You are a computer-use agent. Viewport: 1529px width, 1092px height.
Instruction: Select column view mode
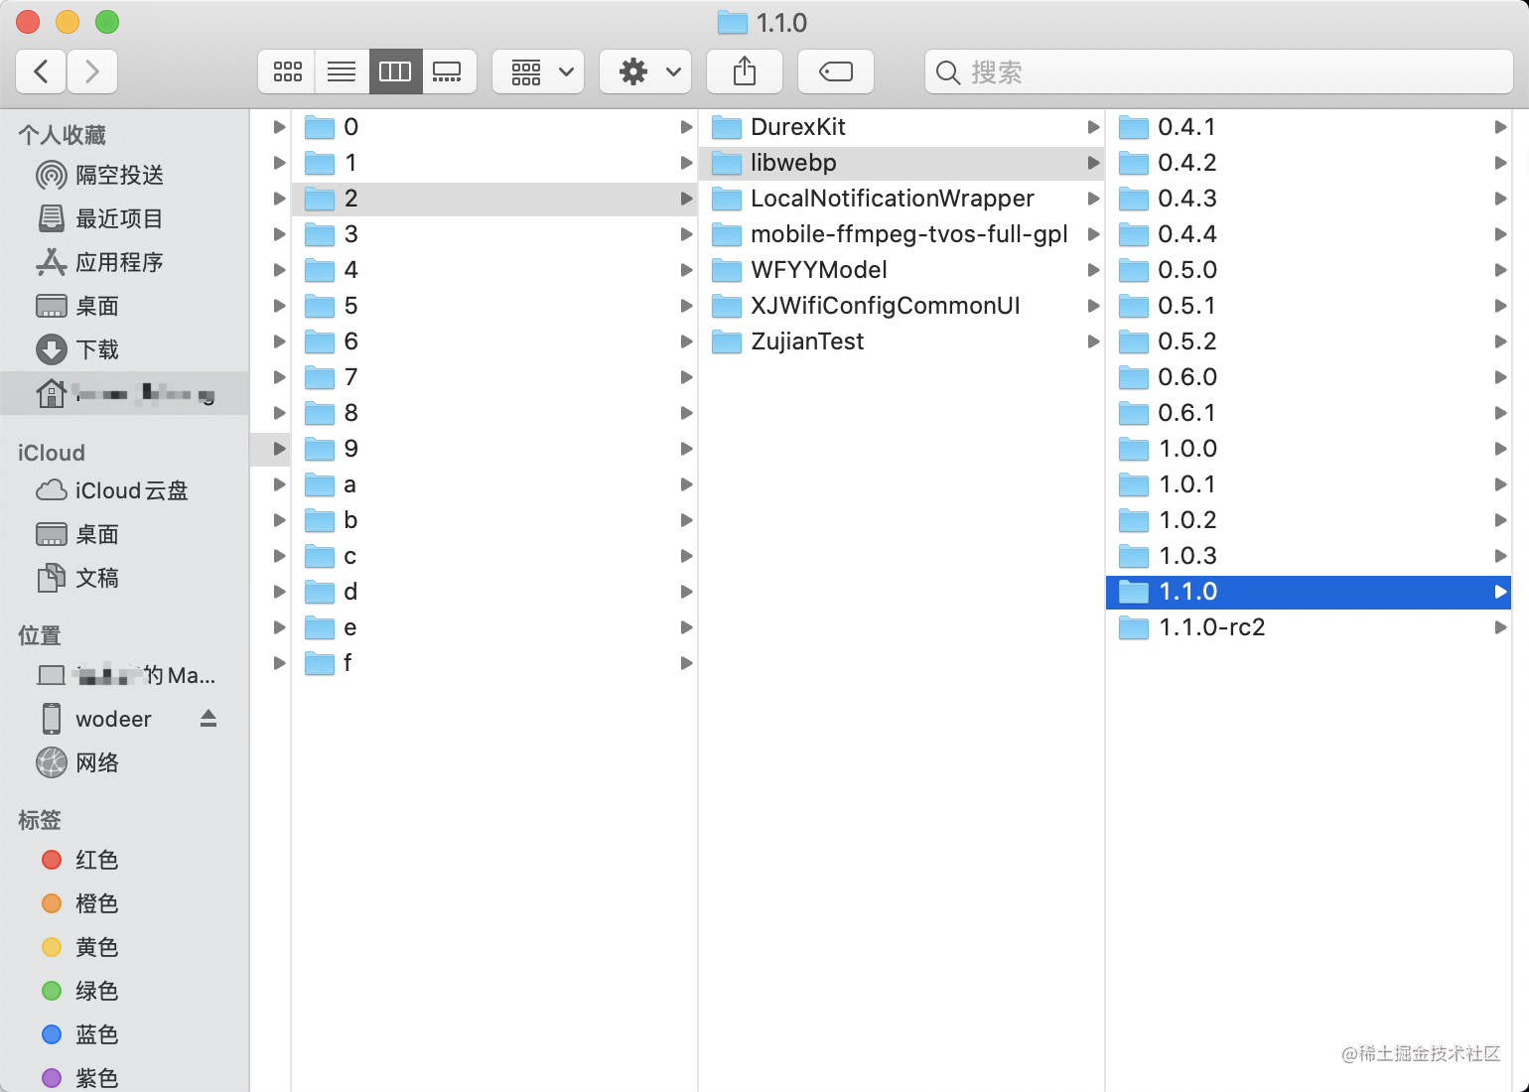click(x=395, y=70)
